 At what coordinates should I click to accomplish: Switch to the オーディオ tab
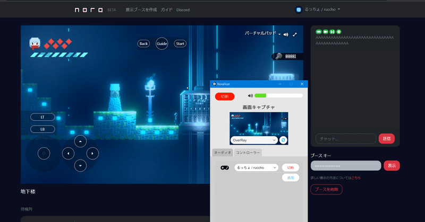[223, 153]
